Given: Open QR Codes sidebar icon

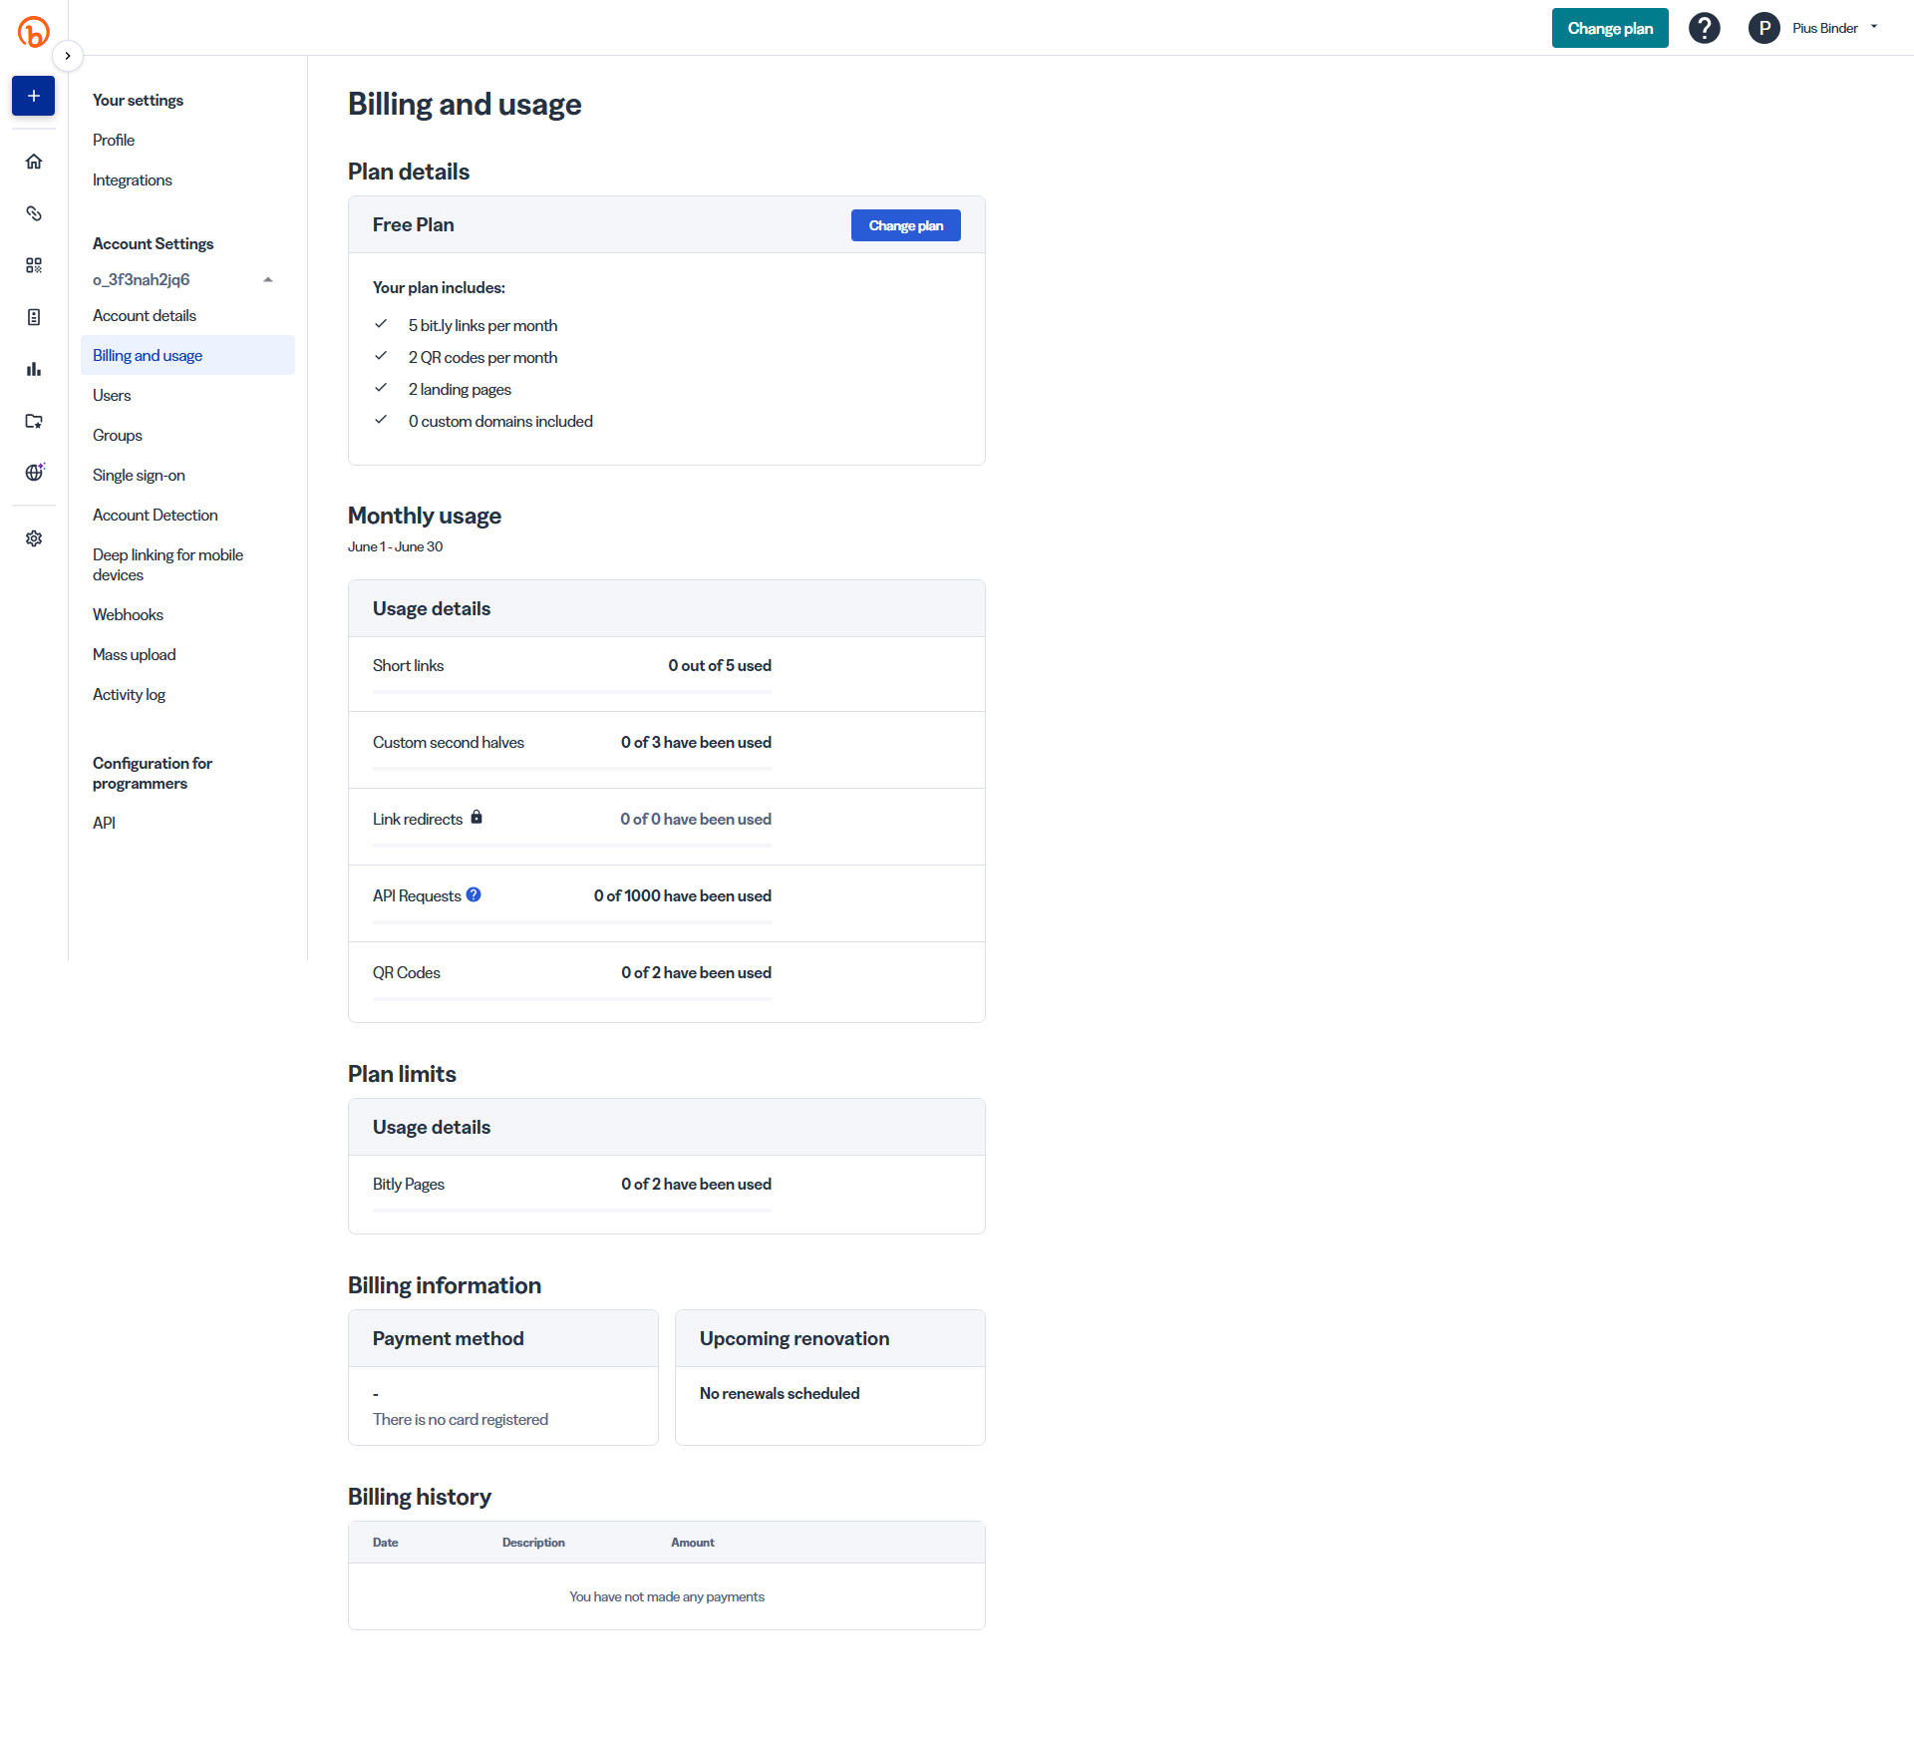Looking at the screenshot, I should click(34, 265).
